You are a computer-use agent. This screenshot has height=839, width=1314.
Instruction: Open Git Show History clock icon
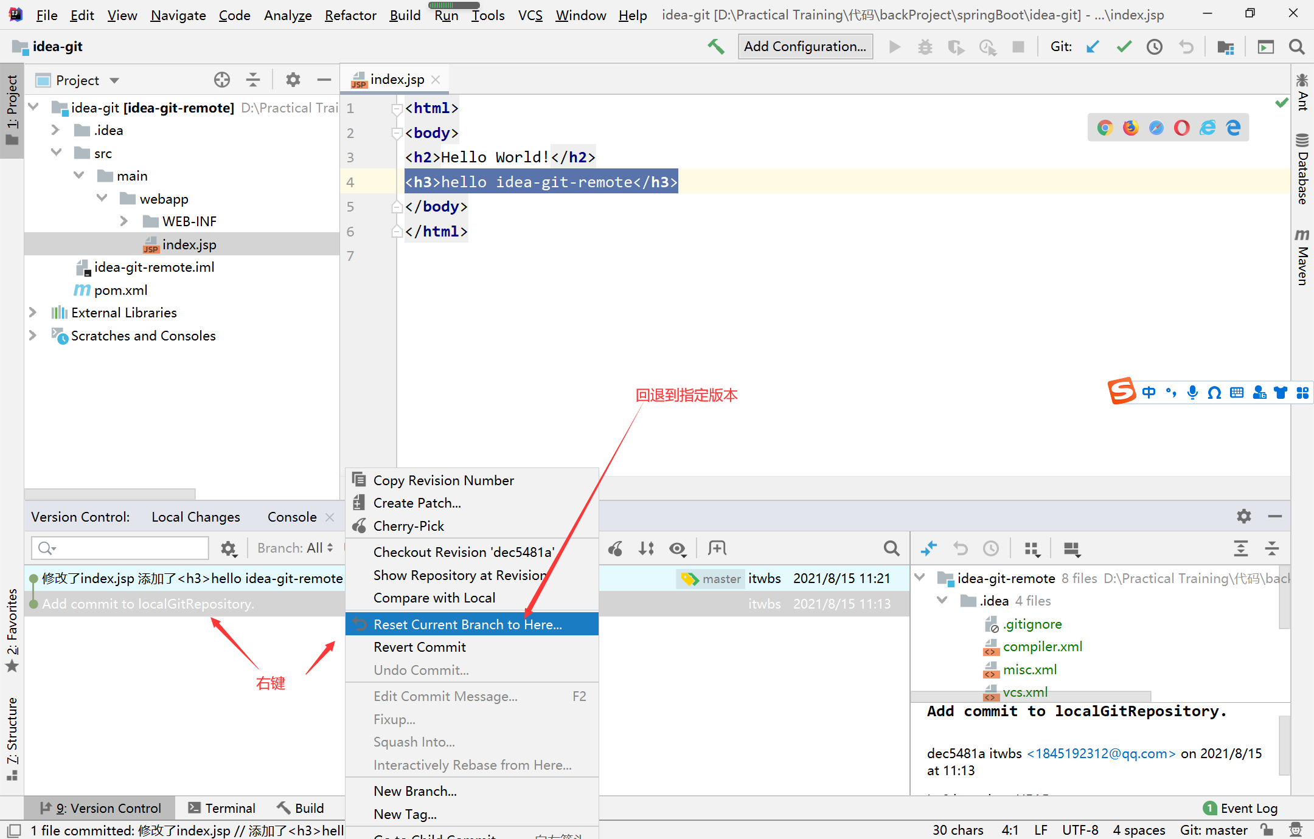(1154, 47)
